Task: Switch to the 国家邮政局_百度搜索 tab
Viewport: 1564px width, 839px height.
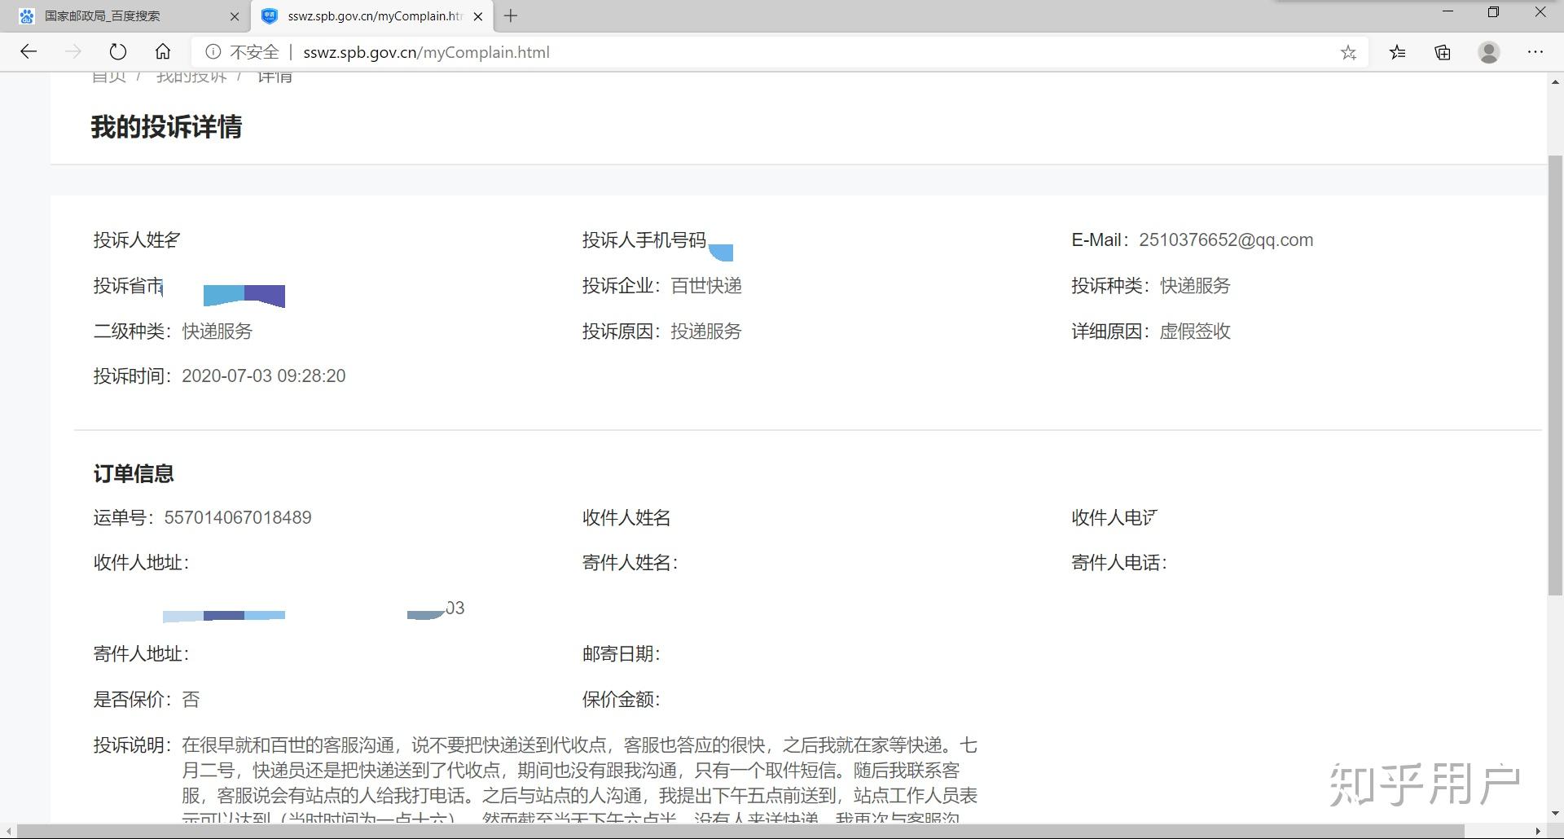Action: [x=125, y=16]
